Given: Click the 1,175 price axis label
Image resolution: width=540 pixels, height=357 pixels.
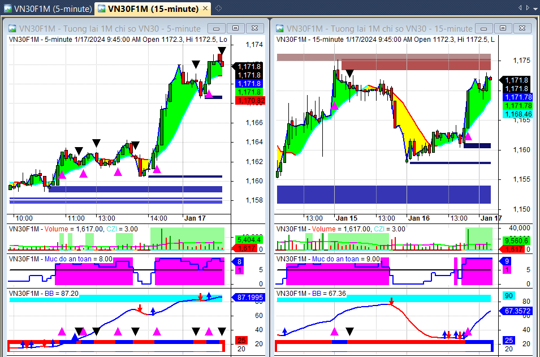Looking at the screenshot, I should [x=522, y=61].
